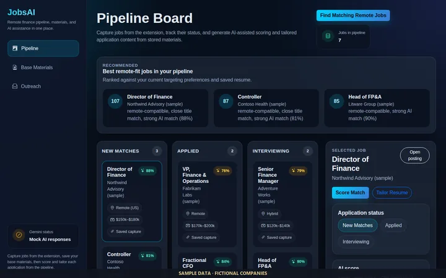Select Head of FP&A card in Interviewing
This screenshot has width=446, height=278.
click(282, 261)
